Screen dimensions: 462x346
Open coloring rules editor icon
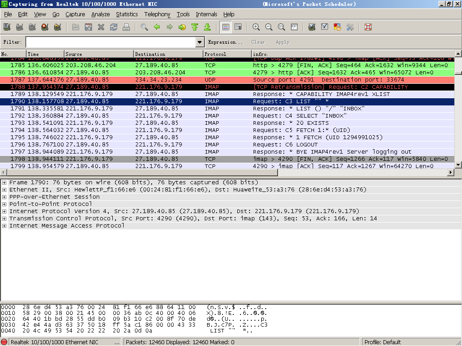337,27
